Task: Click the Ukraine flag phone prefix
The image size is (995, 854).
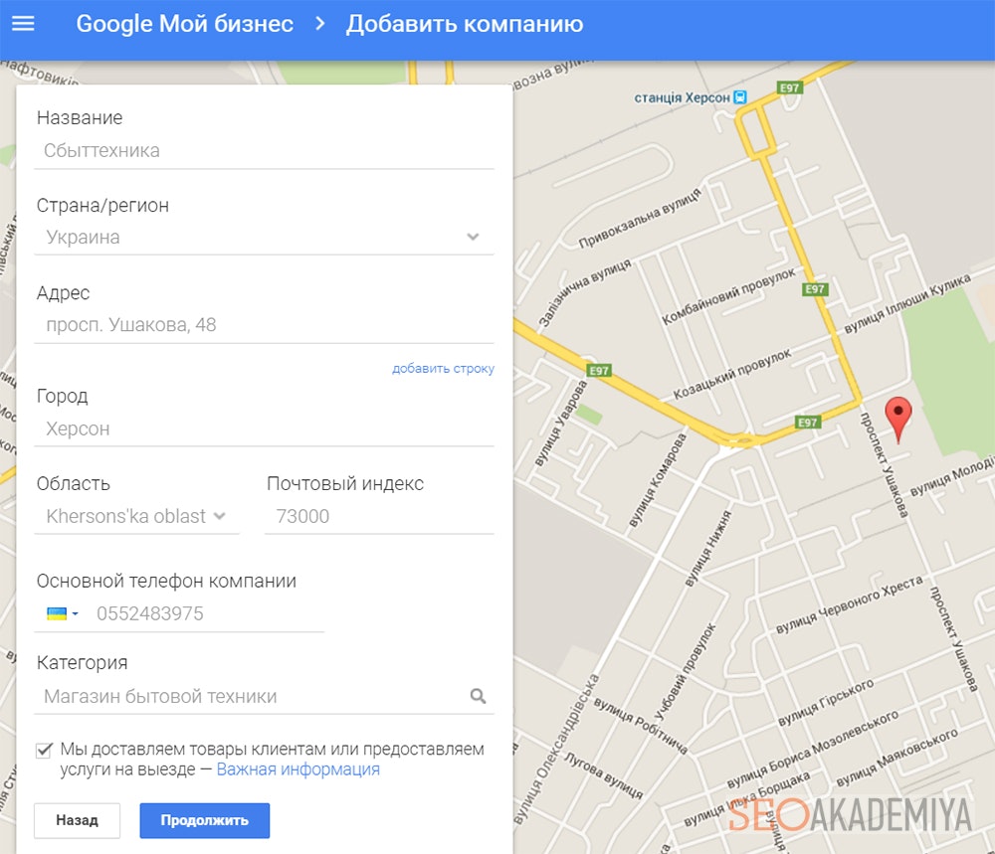Action: [x=57, y=613]
